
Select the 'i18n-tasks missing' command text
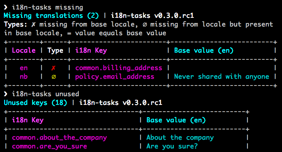pos(48,8)
